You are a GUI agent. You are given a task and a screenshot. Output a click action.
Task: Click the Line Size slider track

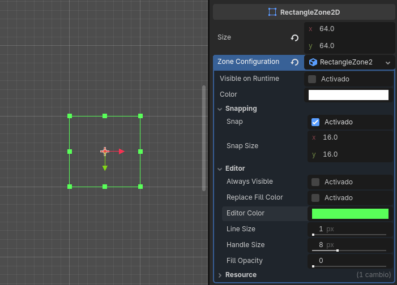point(349,235)
